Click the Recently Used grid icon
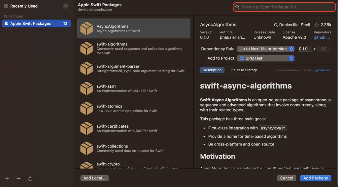The height and width of the screenshot is (187, 338). [6, 6]
